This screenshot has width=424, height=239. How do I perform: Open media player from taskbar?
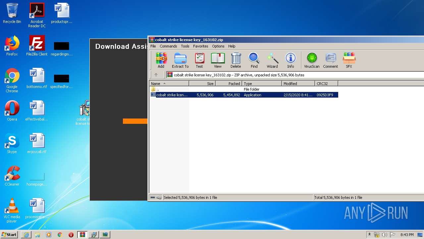(x=49, y=235)
